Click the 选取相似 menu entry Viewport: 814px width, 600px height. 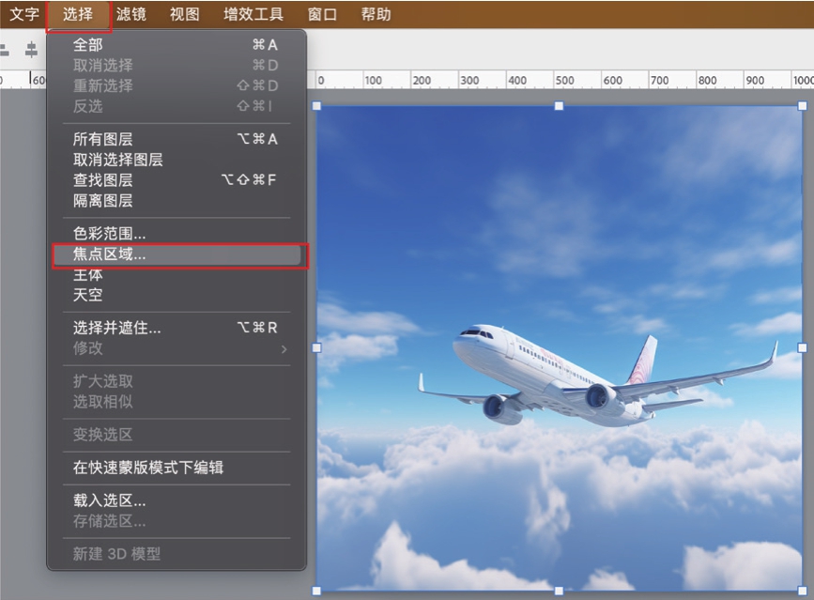(177, 402)
